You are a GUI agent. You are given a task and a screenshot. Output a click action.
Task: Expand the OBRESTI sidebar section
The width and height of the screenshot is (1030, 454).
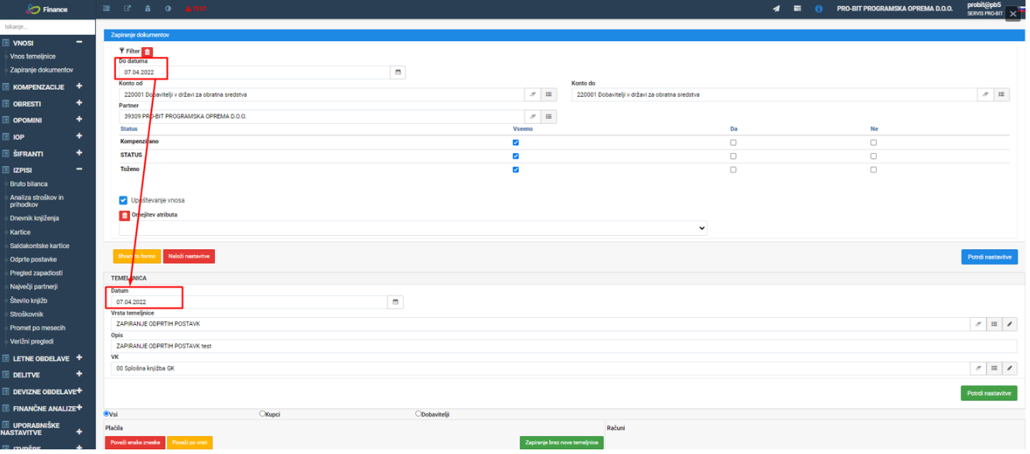coord(79,103)
